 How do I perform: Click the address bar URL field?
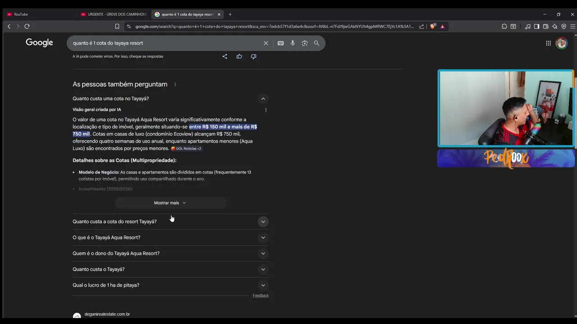tap(275, 27)
